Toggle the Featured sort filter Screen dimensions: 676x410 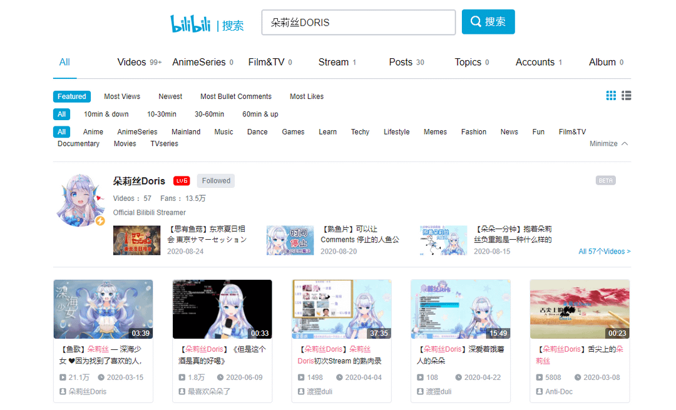[x=71, y=96]
